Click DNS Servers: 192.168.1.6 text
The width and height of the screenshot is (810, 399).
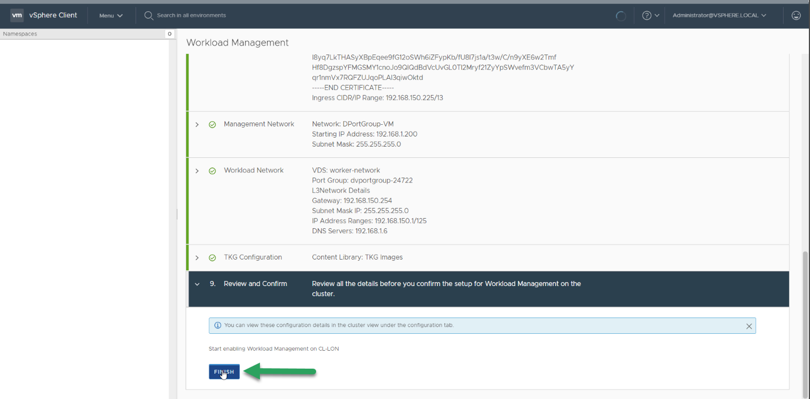(350, 231)
